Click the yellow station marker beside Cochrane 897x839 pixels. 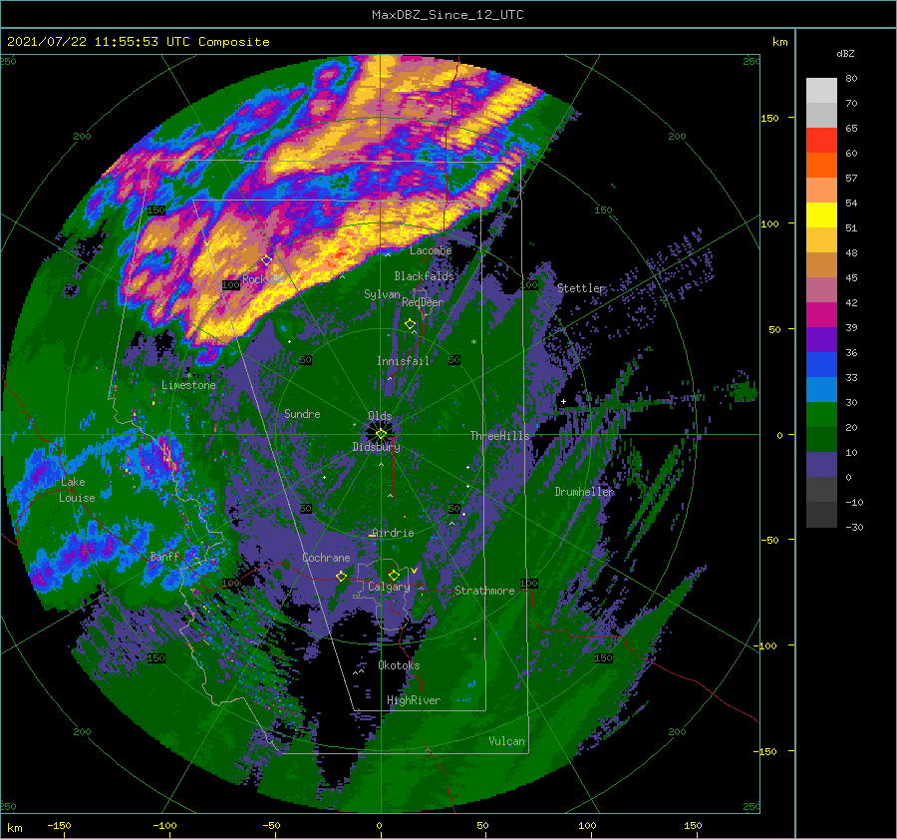click(342, 576)
